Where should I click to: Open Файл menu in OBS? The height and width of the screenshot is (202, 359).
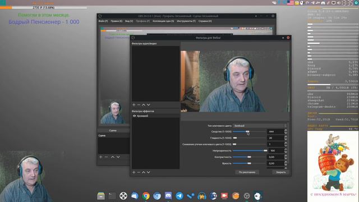[103, 21]
